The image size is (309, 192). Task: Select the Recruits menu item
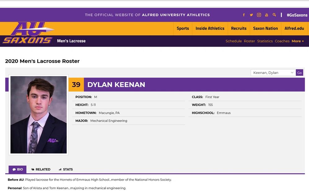[x=239, y=28]
